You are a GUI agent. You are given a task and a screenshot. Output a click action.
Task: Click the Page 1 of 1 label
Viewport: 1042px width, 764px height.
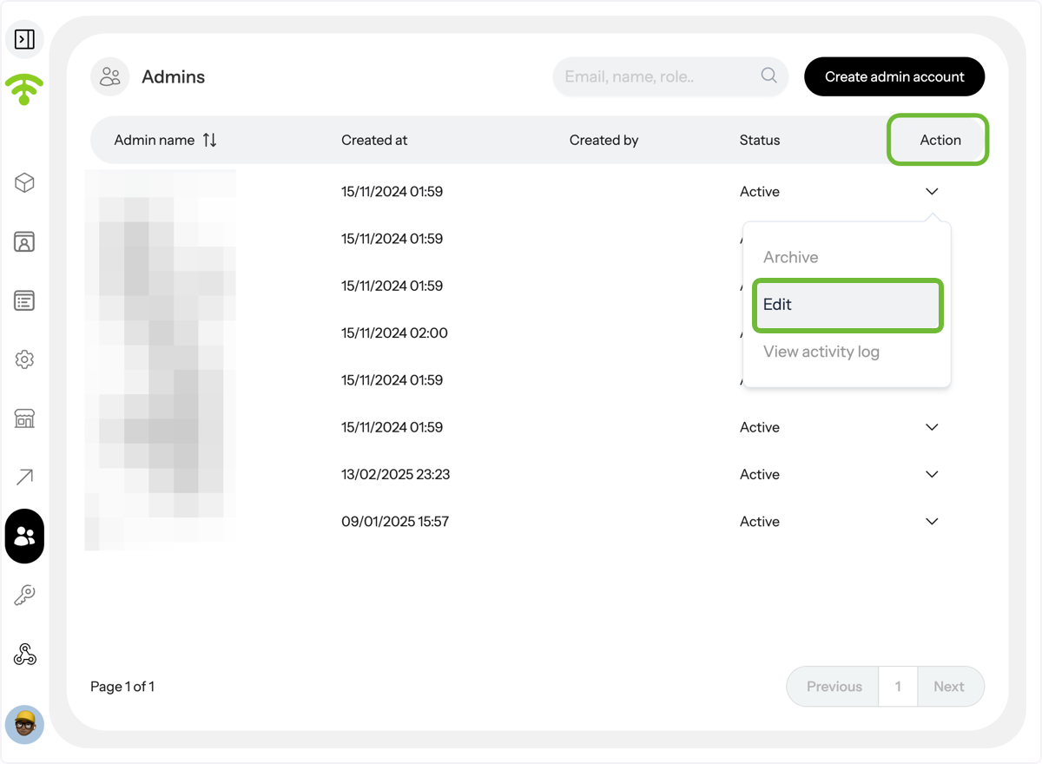tap(122, 687)
